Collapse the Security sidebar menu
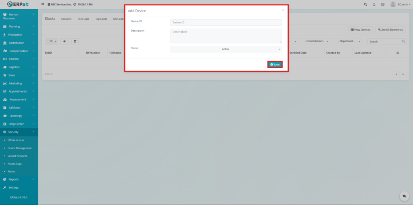 [19, 132]
